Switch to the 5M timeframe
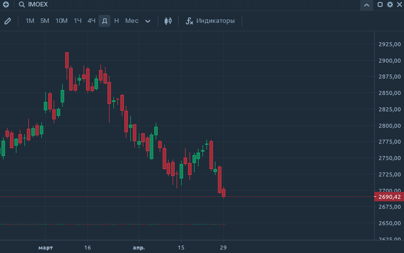The image size is (404, 253). [x=45, y=21]
